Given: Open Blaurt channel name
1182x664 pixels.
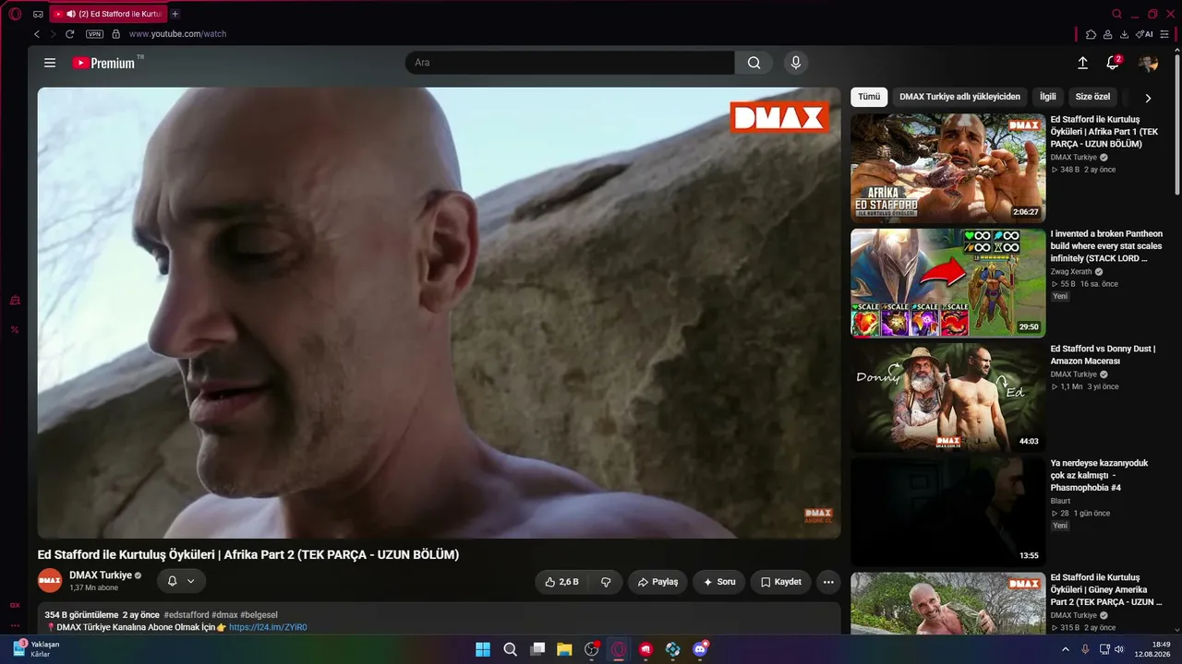Looking at the screenshot, I should tap(1061, 501).
